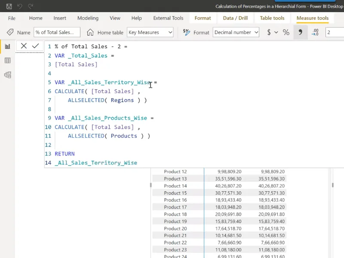344x258 pixels.
Task: Click the Save icon in title bar
Action: [9, 6]
